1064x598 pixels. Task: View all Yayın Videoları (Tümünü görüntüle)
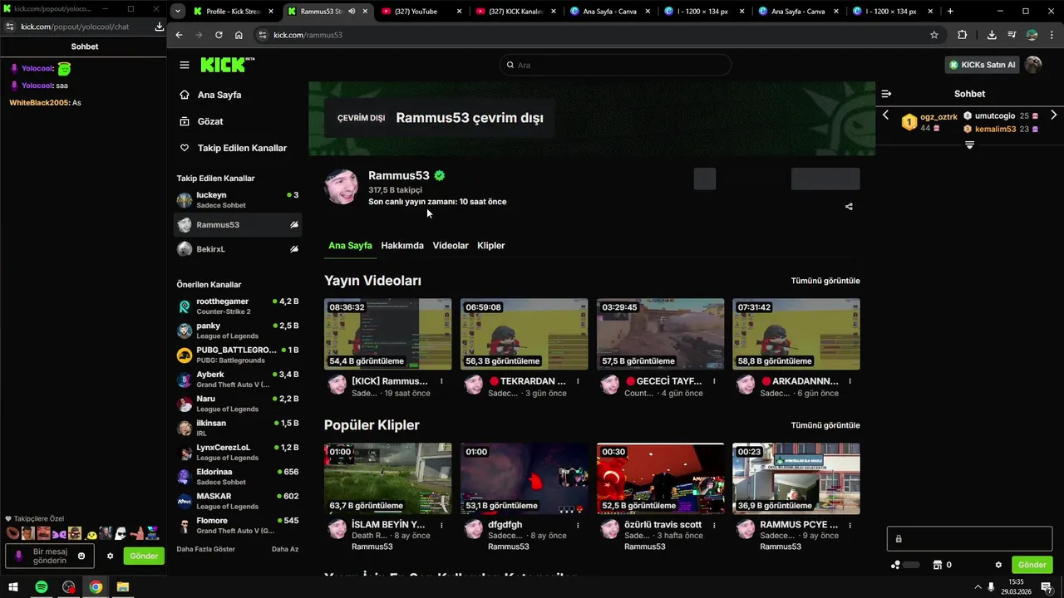tap(825, 281)
